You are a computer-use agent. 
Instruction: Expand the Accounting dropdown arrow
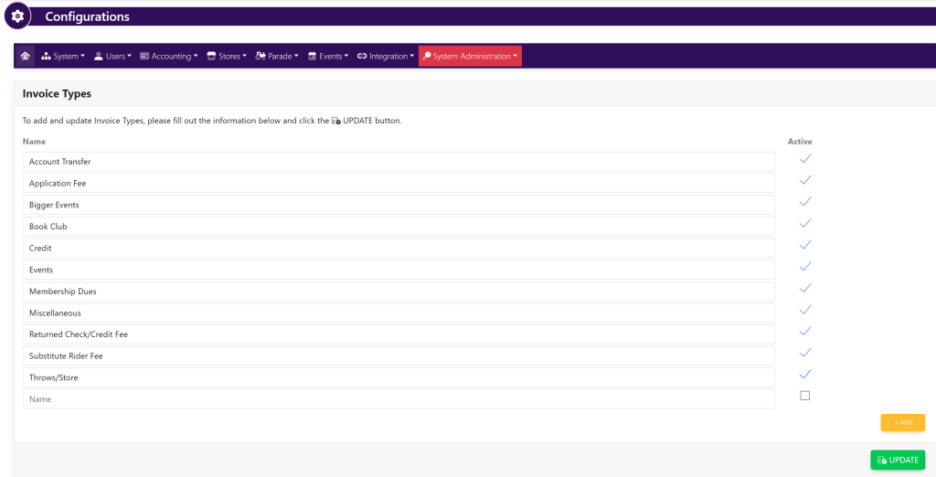pos(196,57)
